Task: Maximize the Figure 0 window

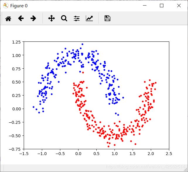Action: [162, 6]
